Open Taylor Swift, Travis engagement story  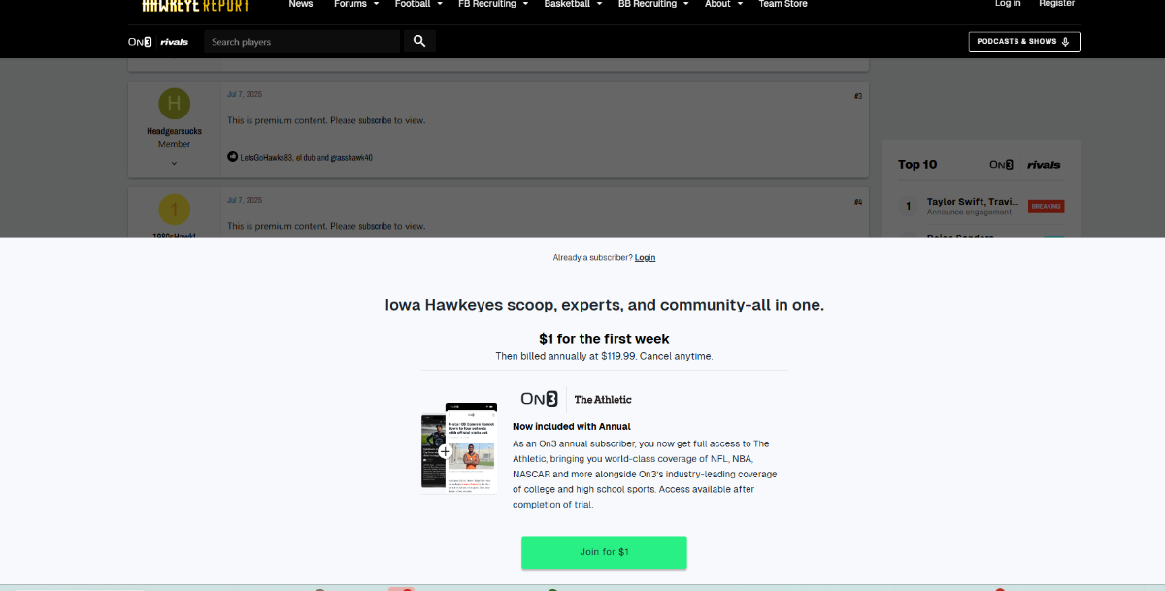(x=972, y=202)
